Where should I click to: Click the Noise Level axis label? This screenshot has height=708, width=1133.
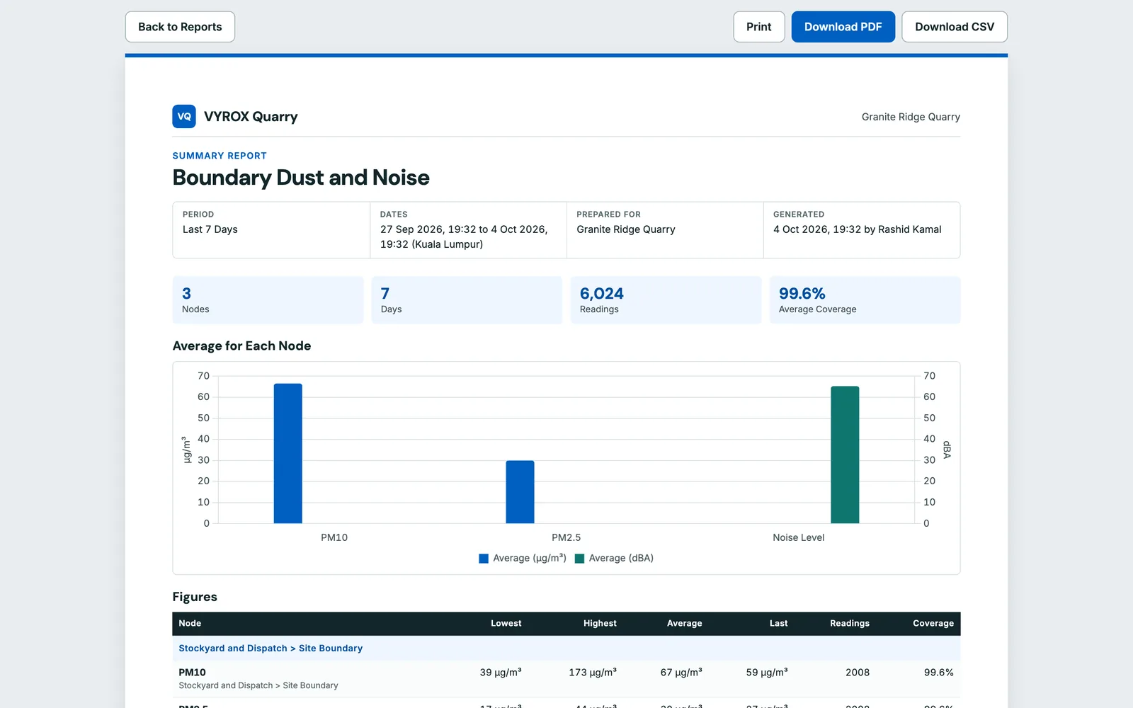799,537
